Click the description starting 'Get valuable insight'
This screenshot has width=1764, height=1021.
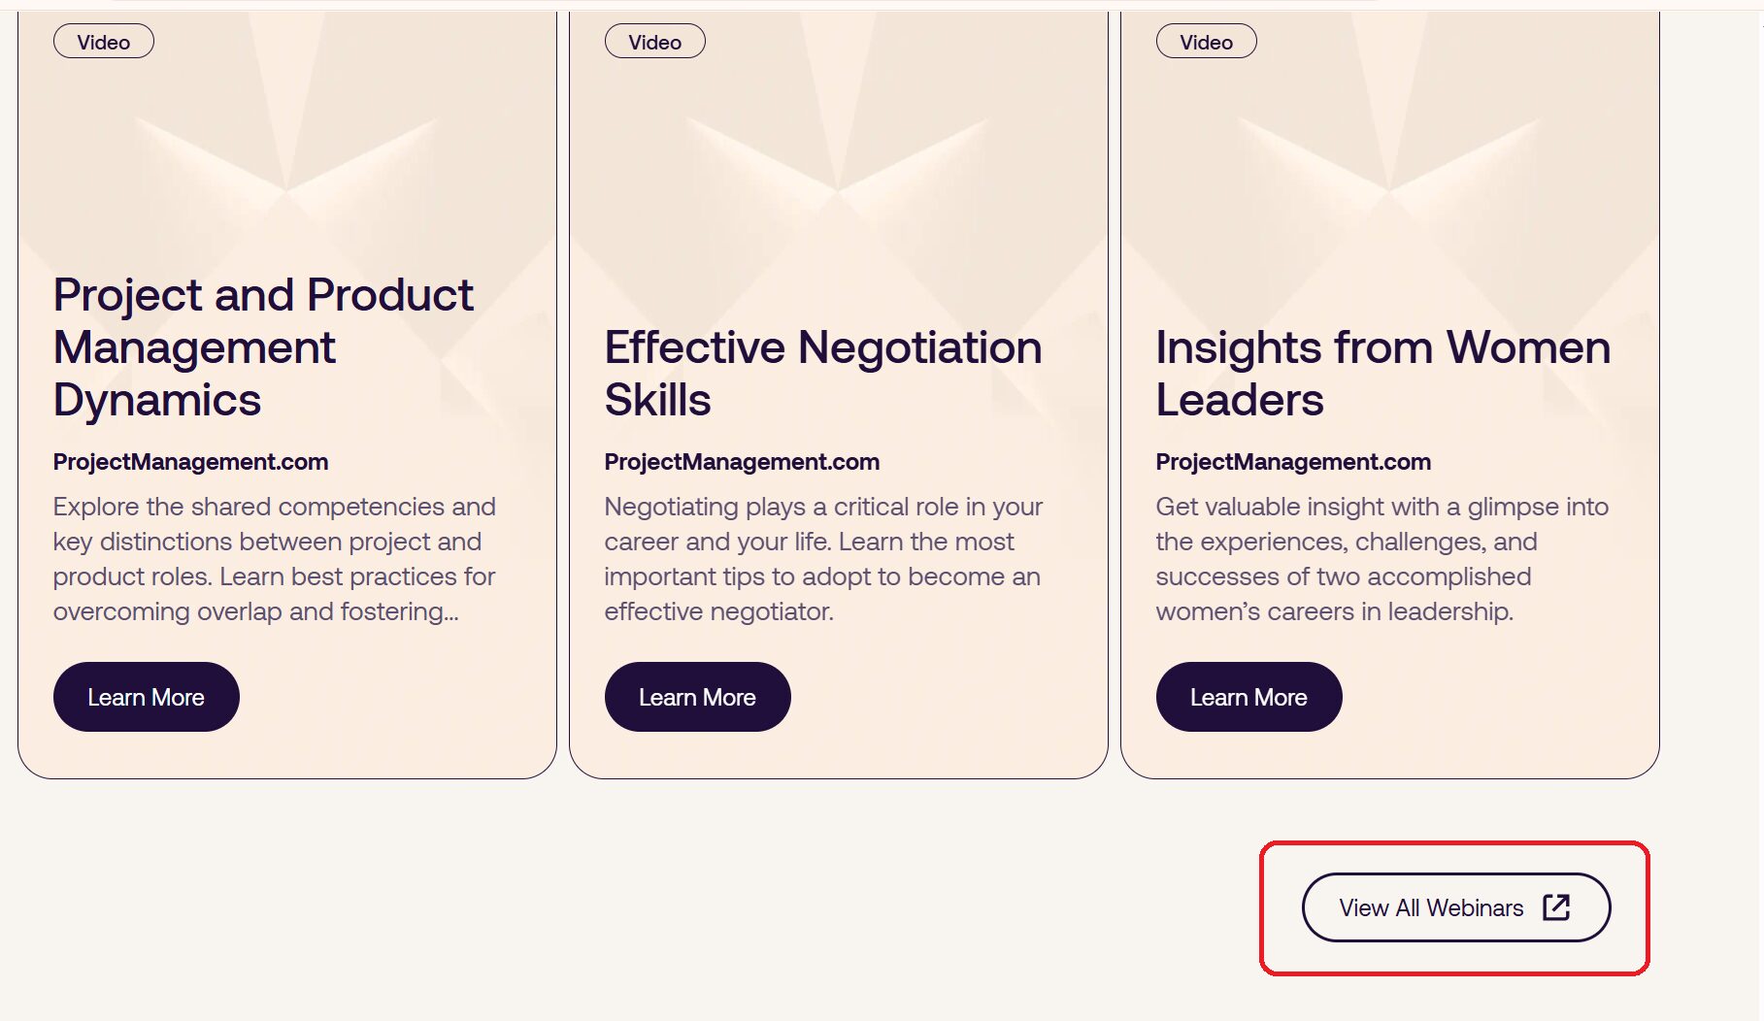click(x=1382, y=559)
